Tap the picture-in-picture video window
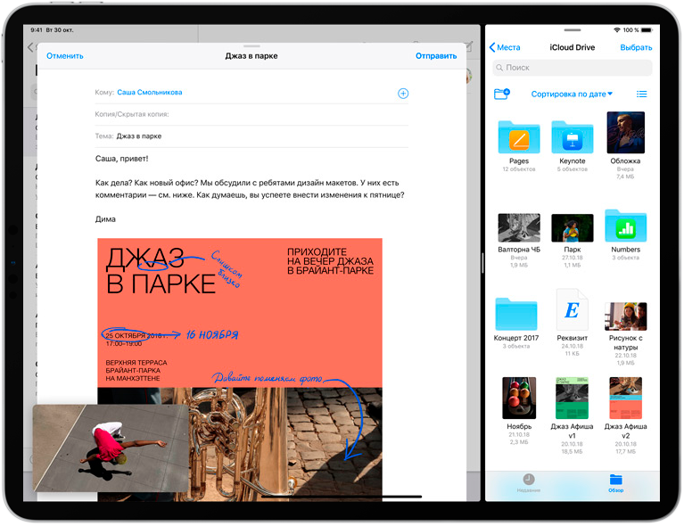This screenshot has width=684, height=526. pyautogui.click(x=110, y=448)
